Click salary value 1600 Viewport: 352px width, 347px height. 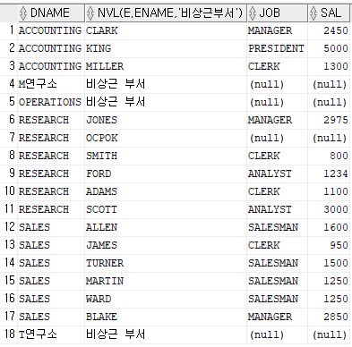(x=336, y=227)
